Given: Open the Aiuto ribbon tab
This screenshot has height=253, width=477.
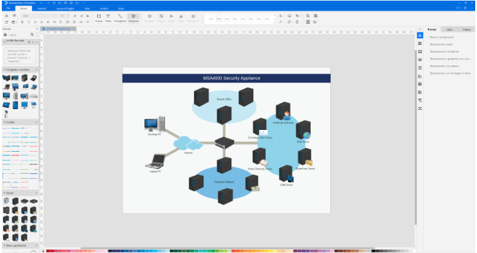Looking at the screenshot, I should tap(121, 8).
